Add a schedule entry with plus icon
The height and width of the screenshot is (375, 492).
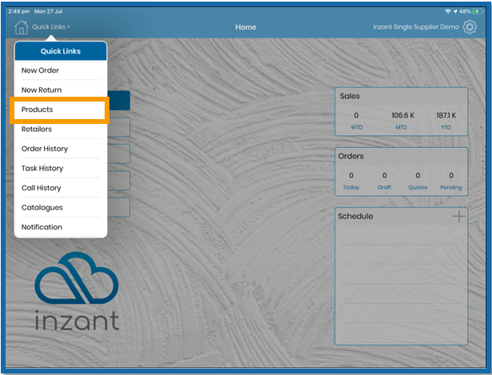pyautogui.click(x=458, y=216)
